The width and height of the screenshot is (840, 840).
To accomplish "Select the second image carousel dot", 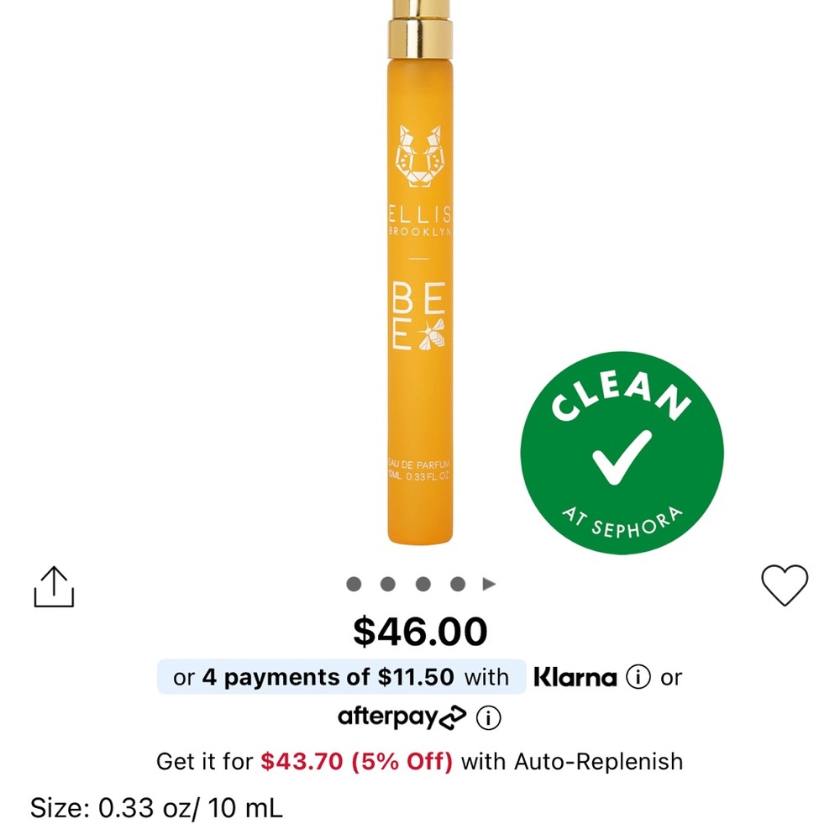I will pos(388,584).
